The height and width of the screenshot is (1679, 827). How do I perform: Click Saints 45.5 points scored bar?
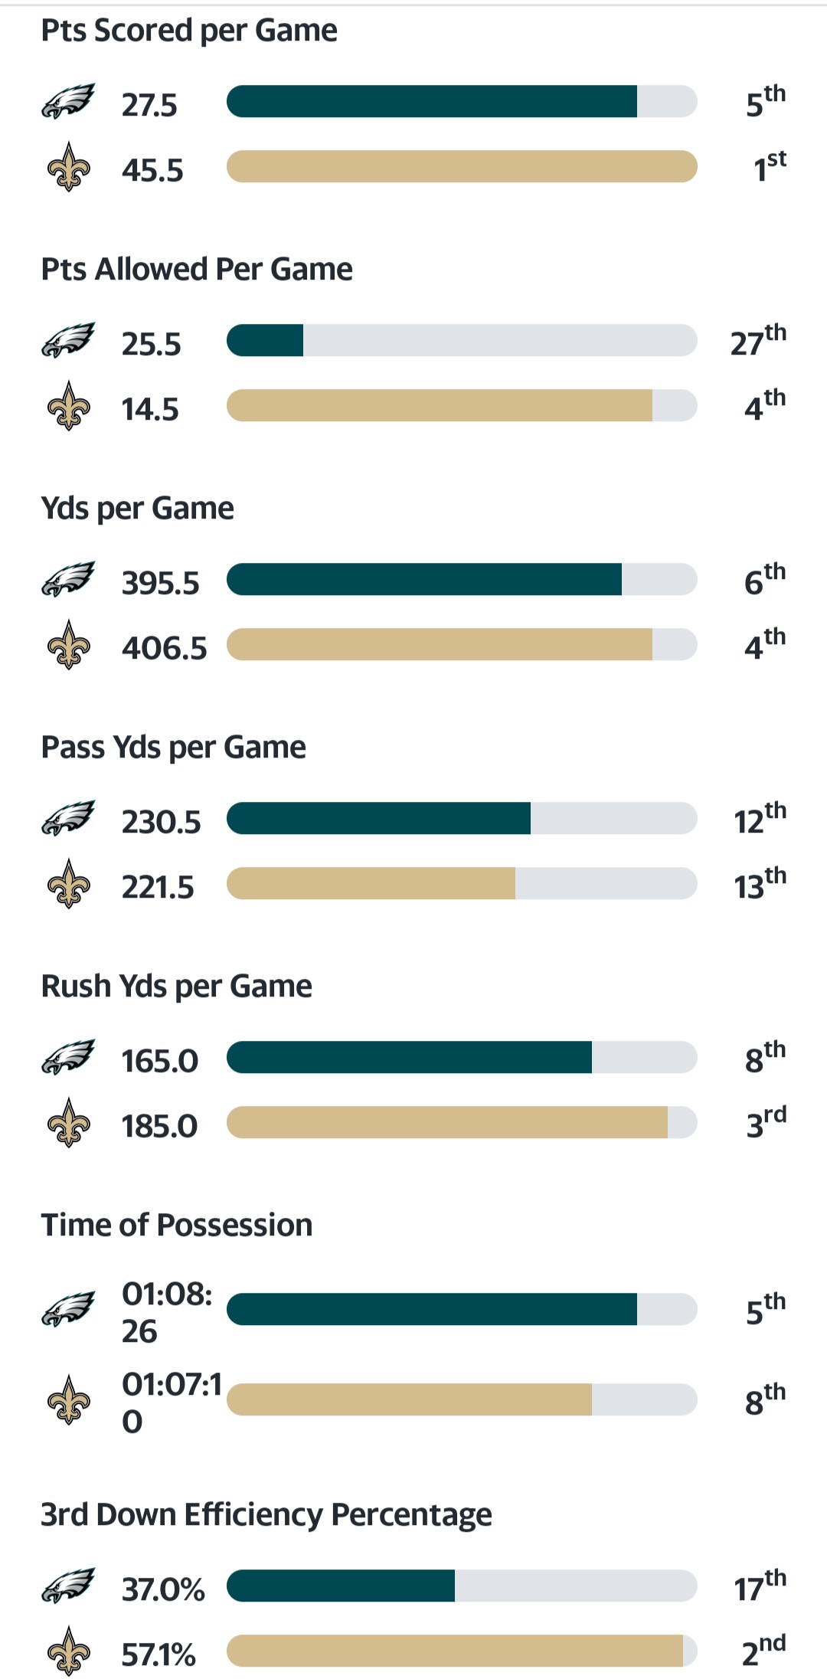tap(462, 167)
